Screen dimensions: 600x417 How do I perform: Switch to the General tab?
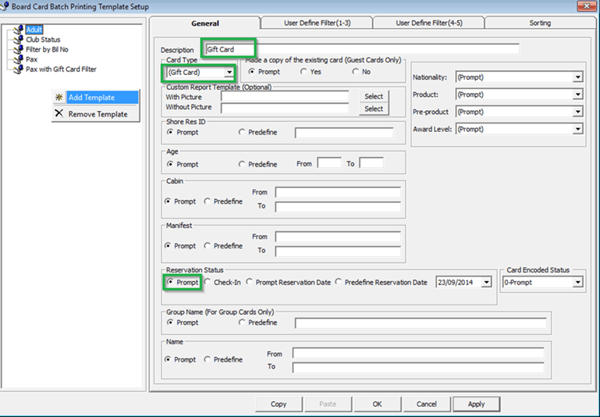(205, 23)
